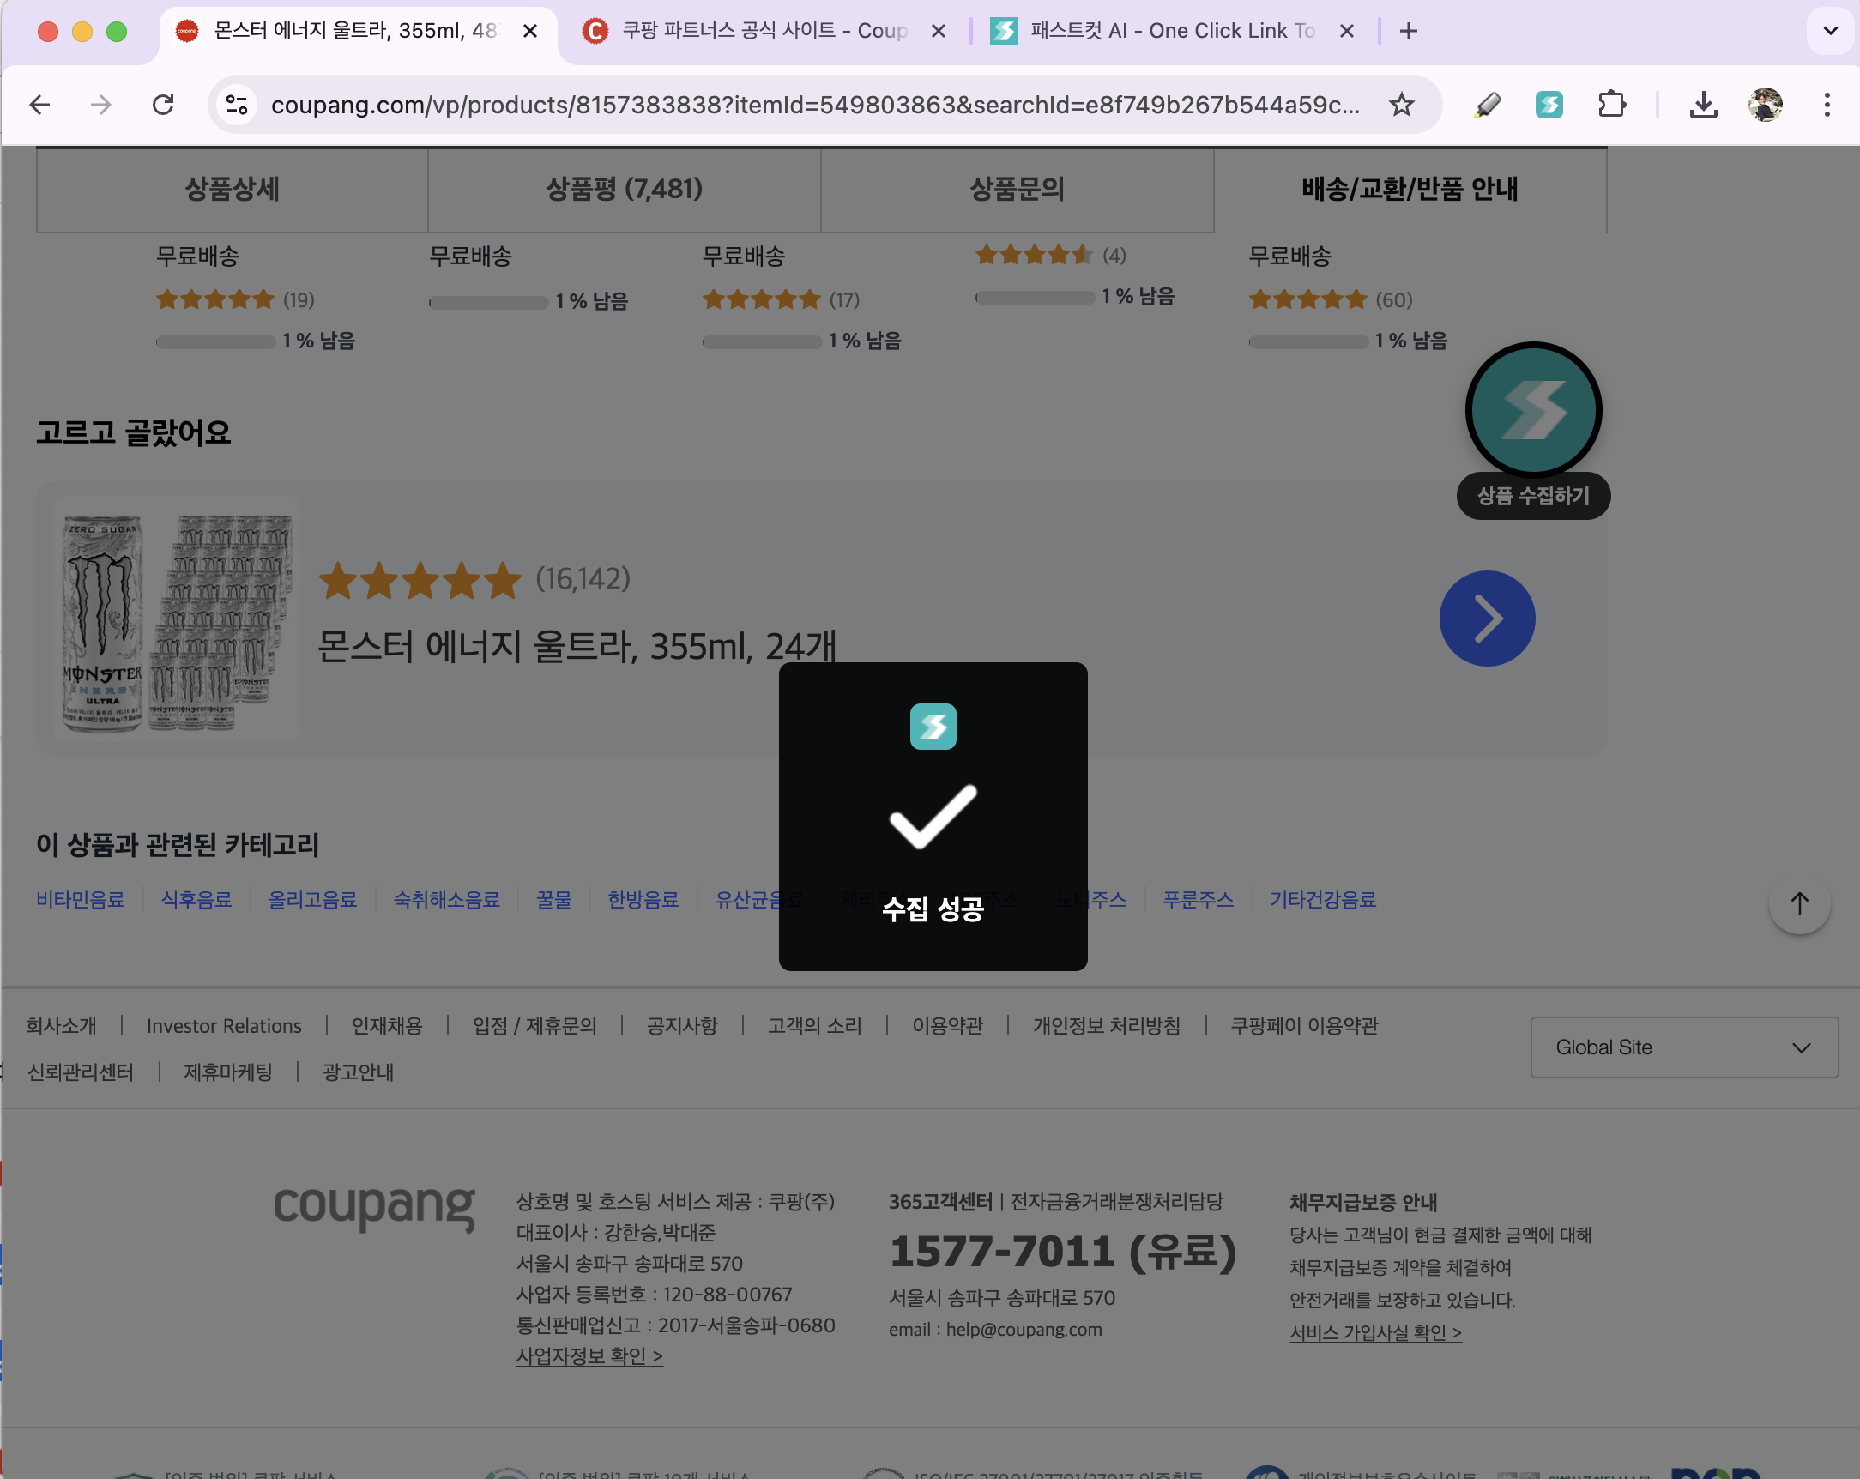Click the star rating with 19 reviews
Screen dimensions: 1860x1479
coord(236,300)
